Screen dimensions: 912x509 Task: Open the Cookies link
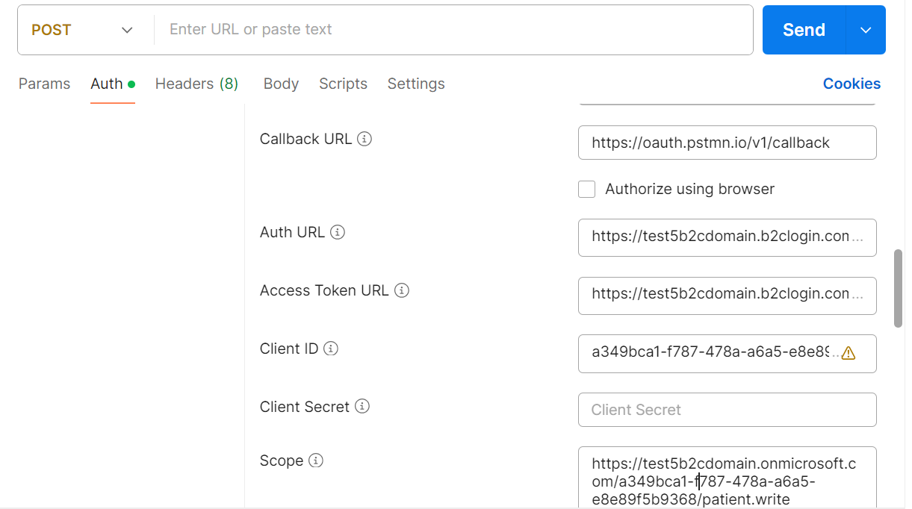(851, 84)
